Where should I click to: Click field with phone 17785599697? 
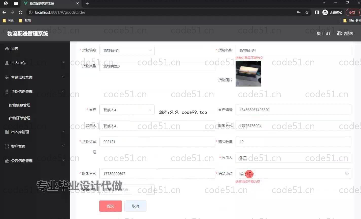click(157, 174)
